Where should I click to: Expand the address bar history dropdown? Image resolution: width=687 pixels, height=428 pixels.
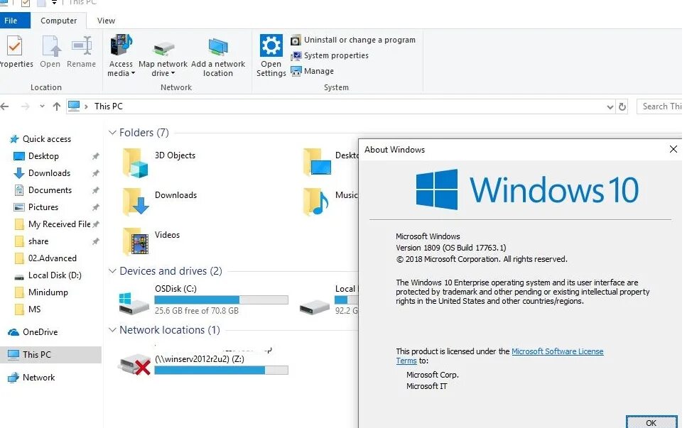(x=610, y=106)
